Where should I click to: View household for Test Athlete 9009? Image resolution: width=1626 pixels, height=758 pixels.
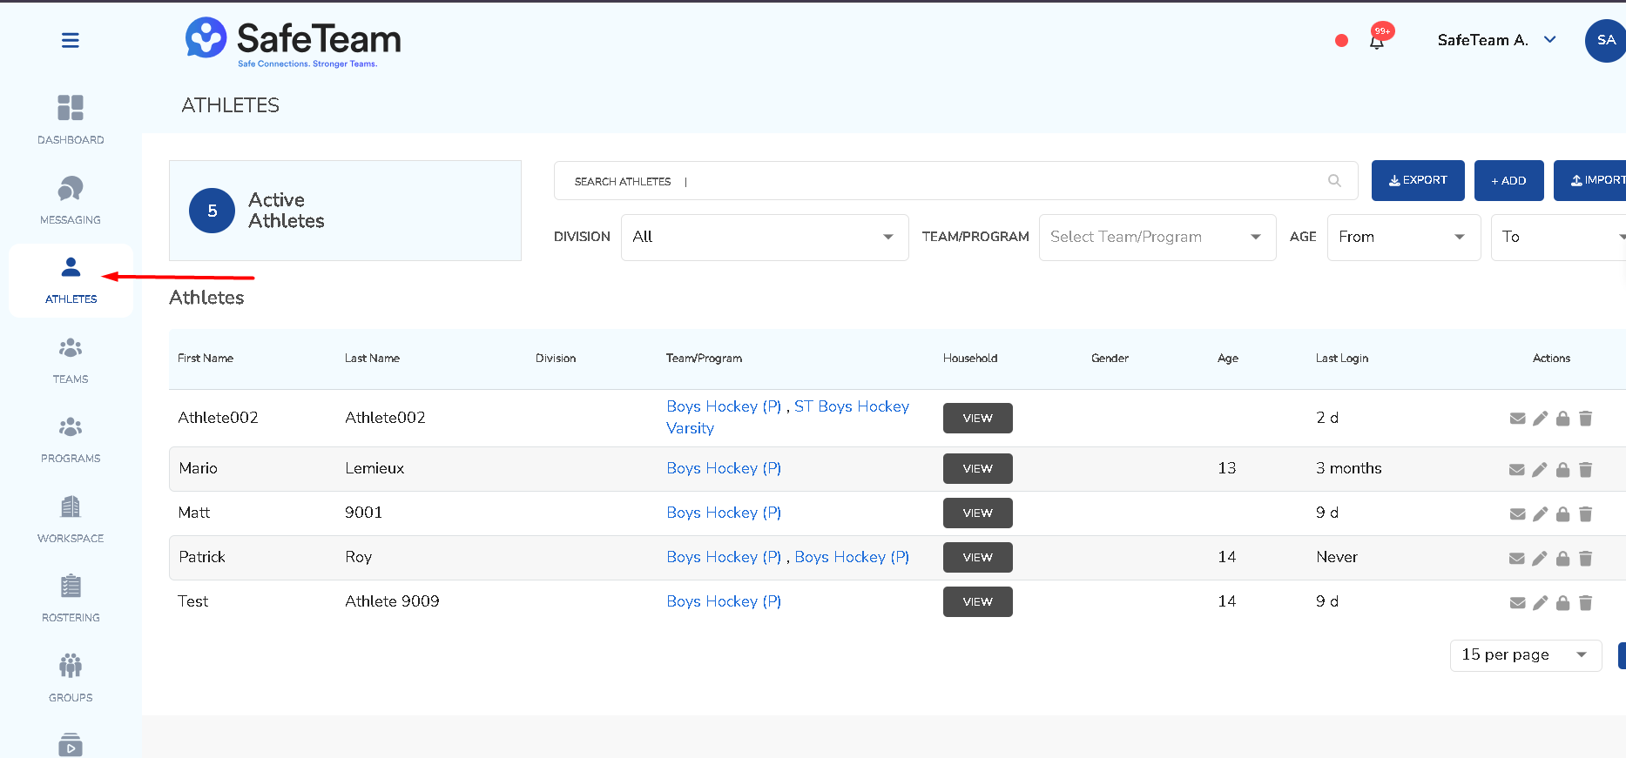(977, 601)
